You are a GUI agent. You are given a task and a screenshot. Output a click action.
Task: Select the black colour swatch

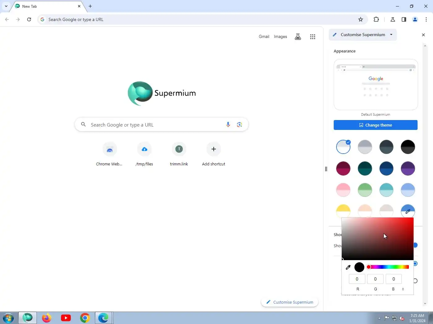tap(408, 147)
